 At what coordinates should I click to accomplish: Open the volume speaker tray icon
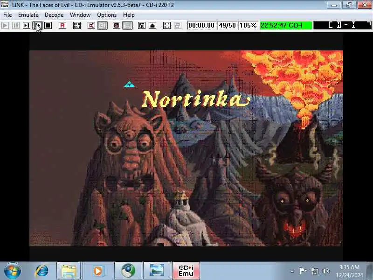click(x=325, y=271)
